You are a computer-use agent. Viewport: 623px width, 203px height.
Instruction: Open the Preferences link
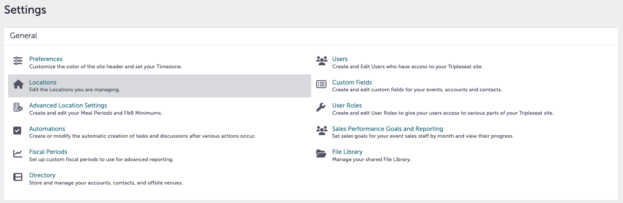click(46, 59)
